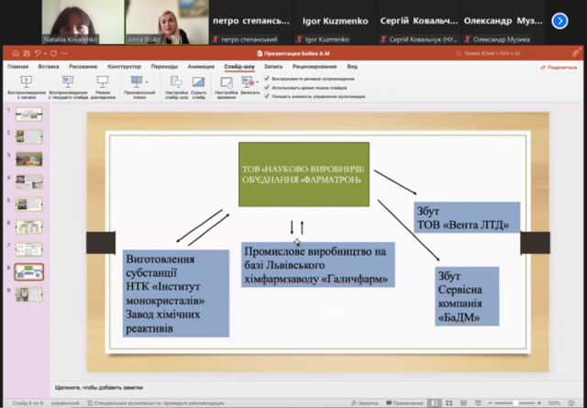
Task: Select the green ФАРМАТРОН box on slide
Action: (x=304, y=174)
